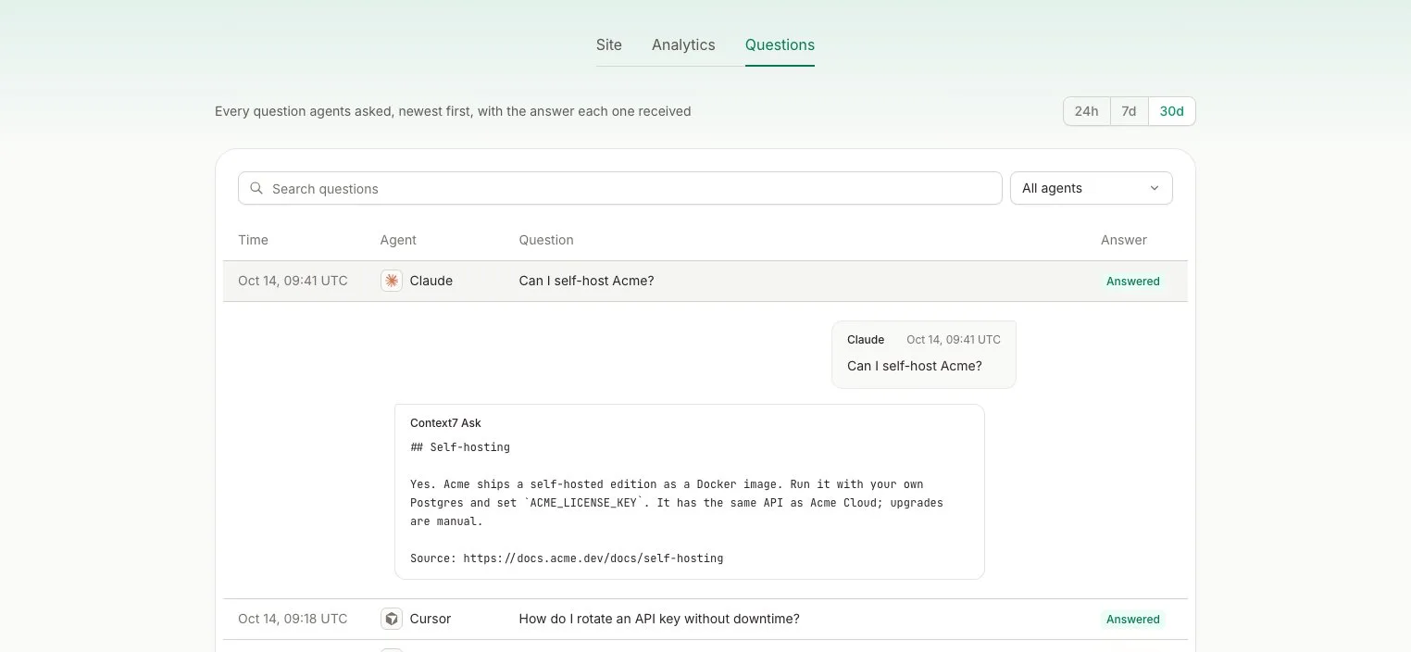
Task: Open the Analytics tab
Action: point(683,44)
